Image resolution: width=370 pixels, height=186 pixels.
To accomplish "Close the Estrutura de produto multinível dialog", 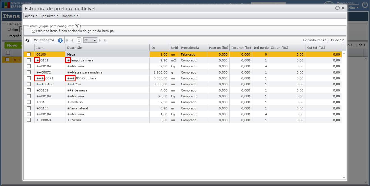I will 343,8.
